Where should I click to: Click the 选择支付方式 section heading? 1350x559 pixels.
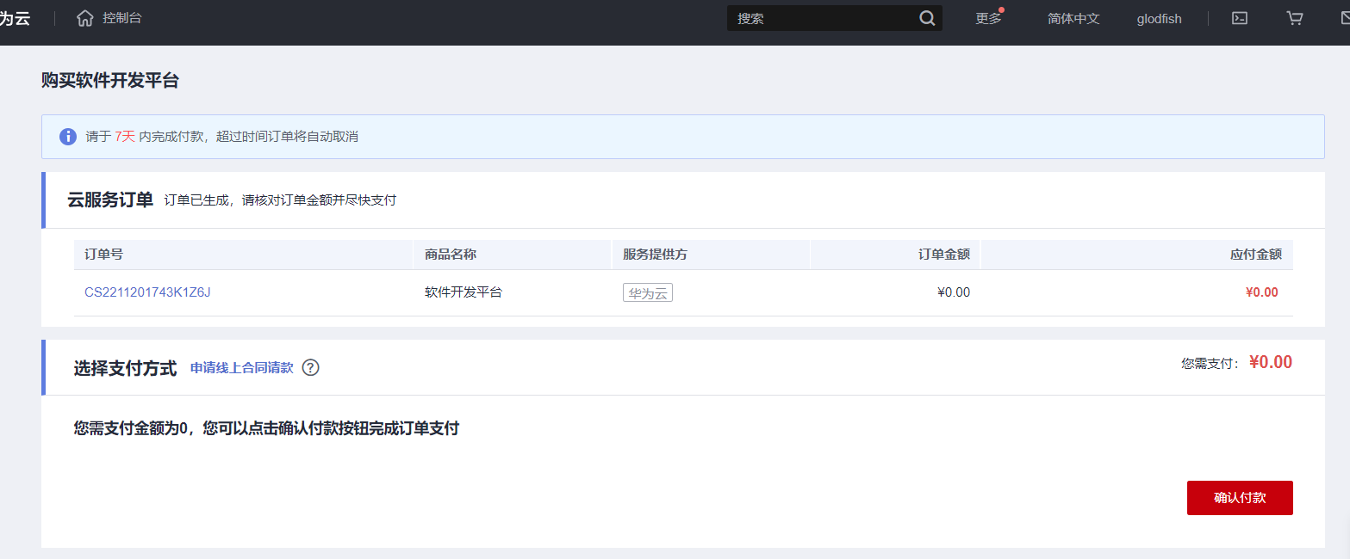coord(125,368)
